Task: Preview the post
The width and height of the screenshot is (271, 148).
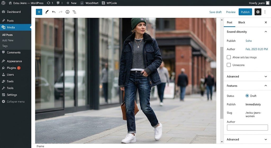Action: [x=231, y=12]
